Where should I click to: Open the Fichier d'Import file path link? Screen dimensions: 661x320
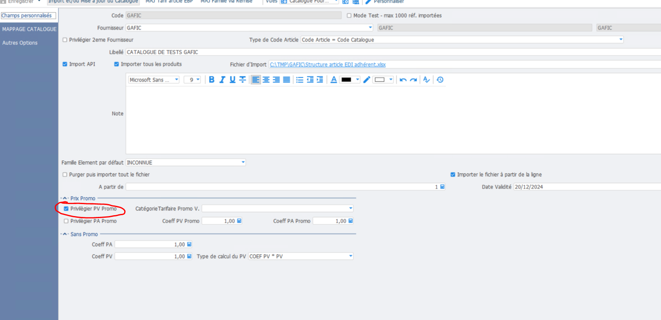327,65
